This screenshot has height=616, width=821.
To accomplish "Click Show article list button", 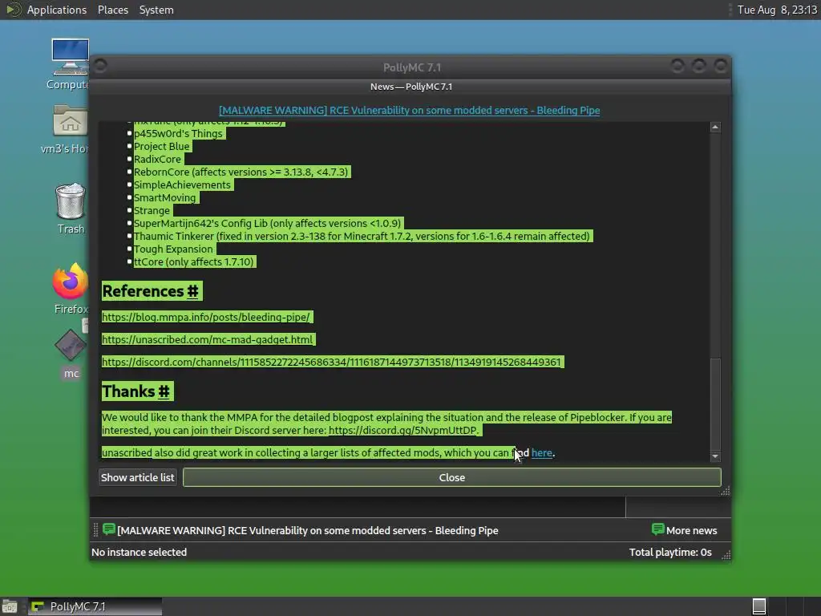I will tap(138, 477).
